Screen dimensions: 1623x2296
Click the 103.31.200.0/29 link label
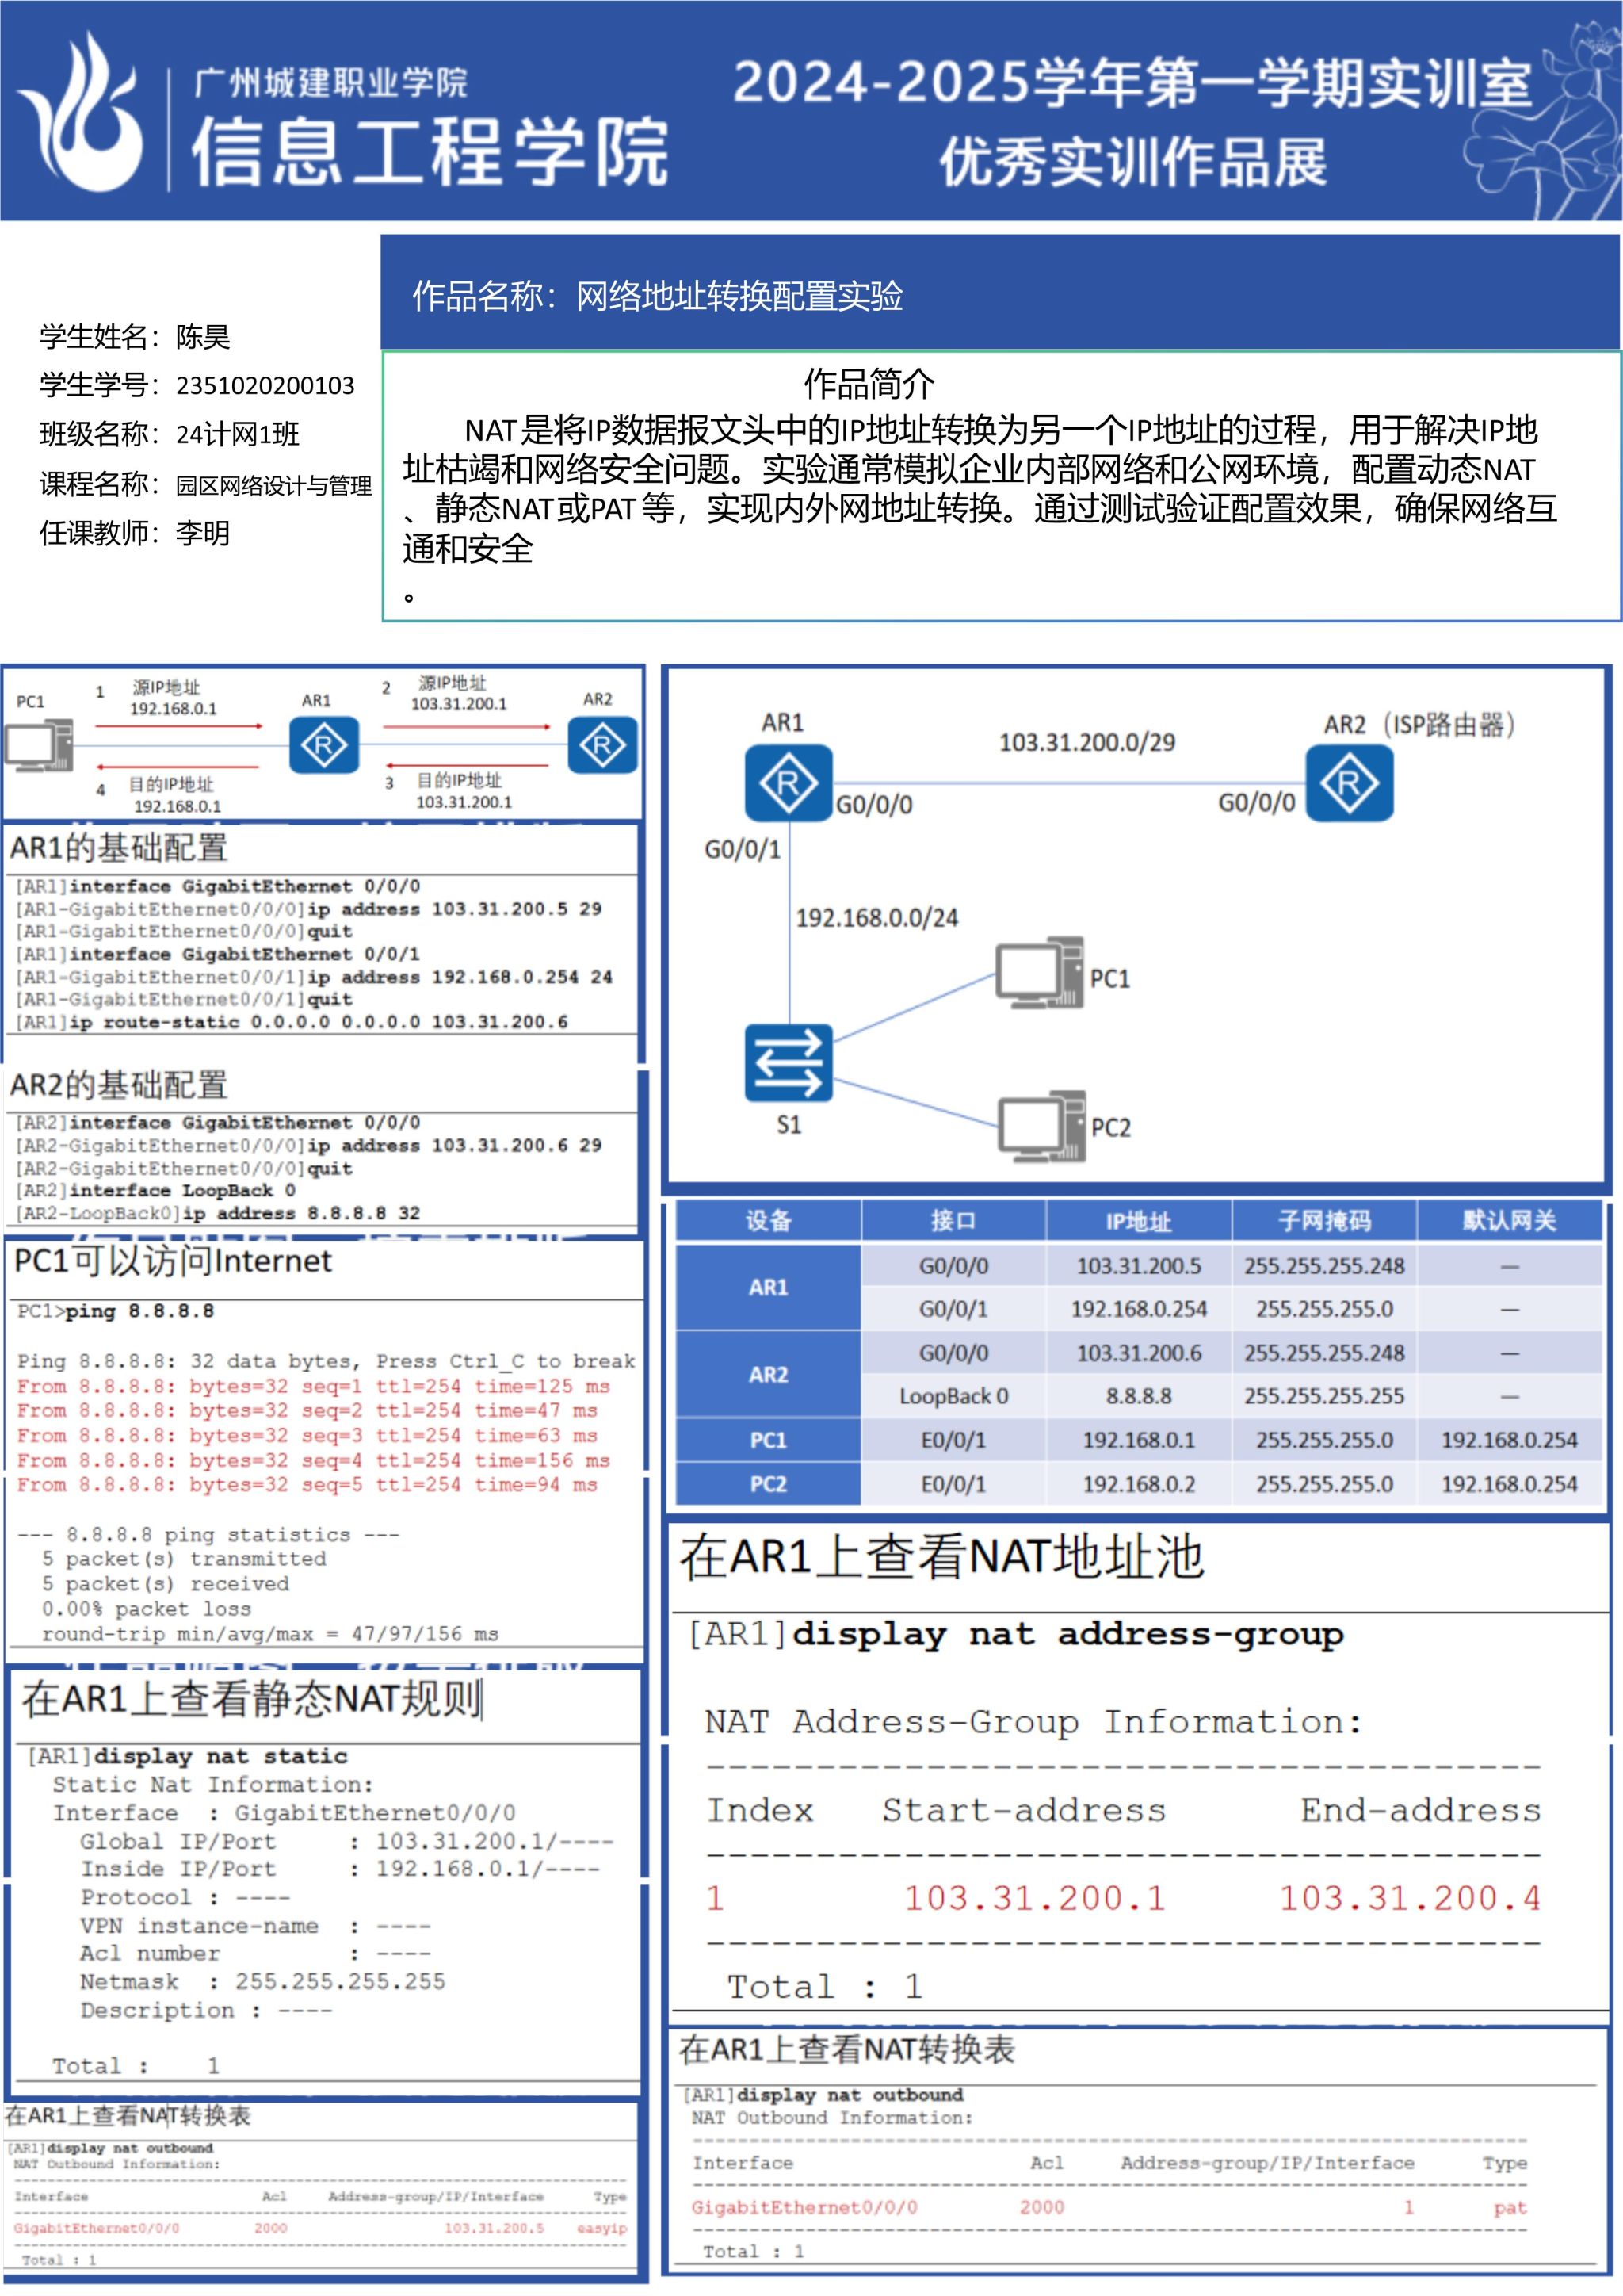[1086, 742]
